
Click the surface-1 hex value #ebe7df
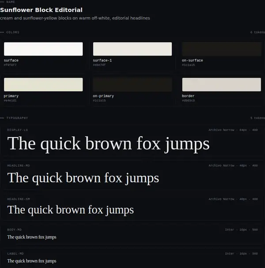(99, 65)
